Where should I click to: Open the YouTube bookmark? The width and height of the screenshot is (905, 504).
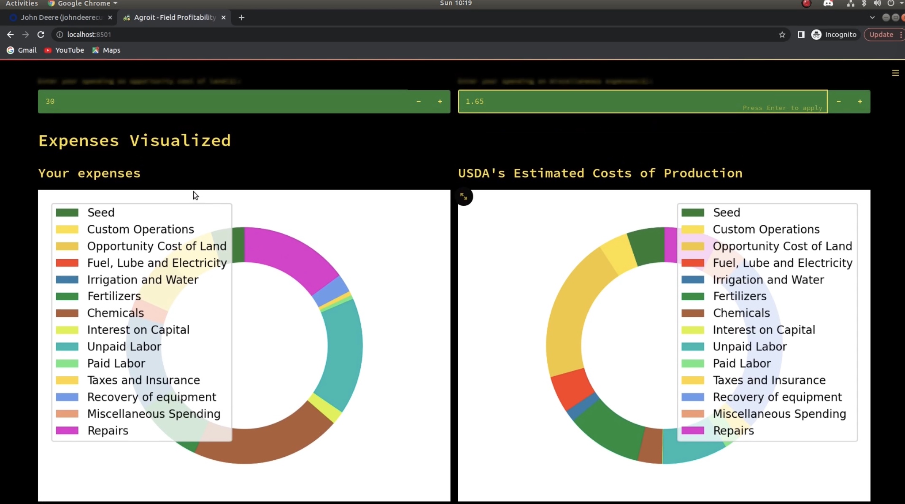pos(64,50)
